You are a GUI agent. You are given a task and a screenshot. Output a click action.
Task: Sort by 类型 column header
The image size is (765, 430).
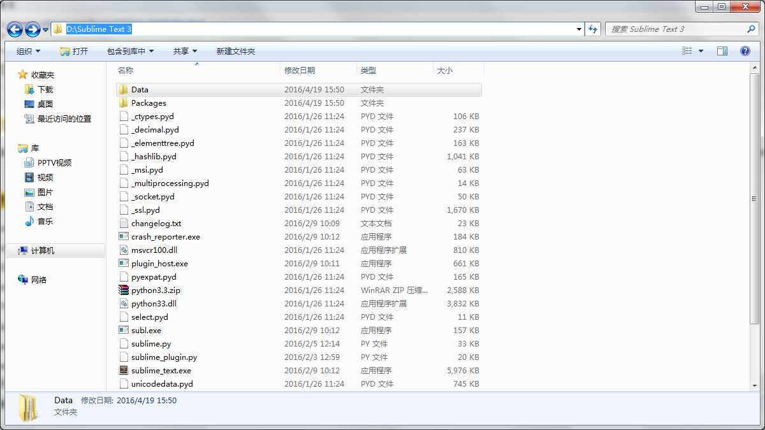(368, 71)
